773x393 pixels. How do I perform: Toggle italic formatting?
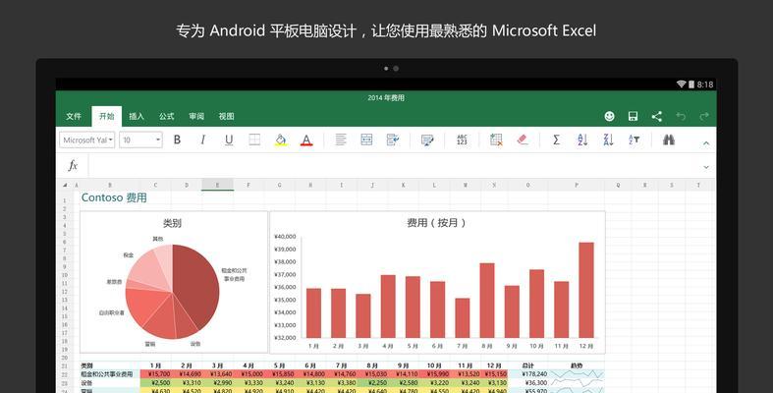coord(202,140)
